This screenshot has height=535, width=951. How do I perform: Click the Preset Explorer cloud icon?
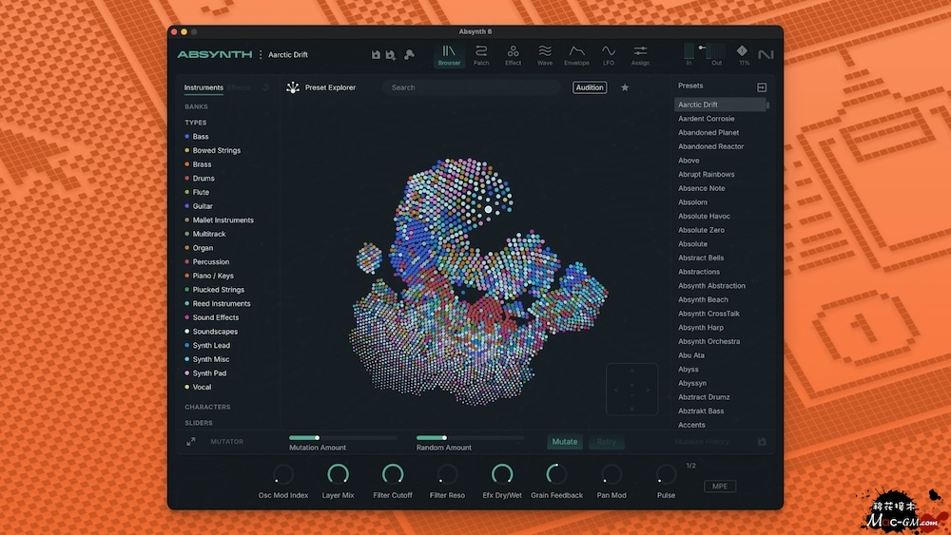click(x=293, y=87)
